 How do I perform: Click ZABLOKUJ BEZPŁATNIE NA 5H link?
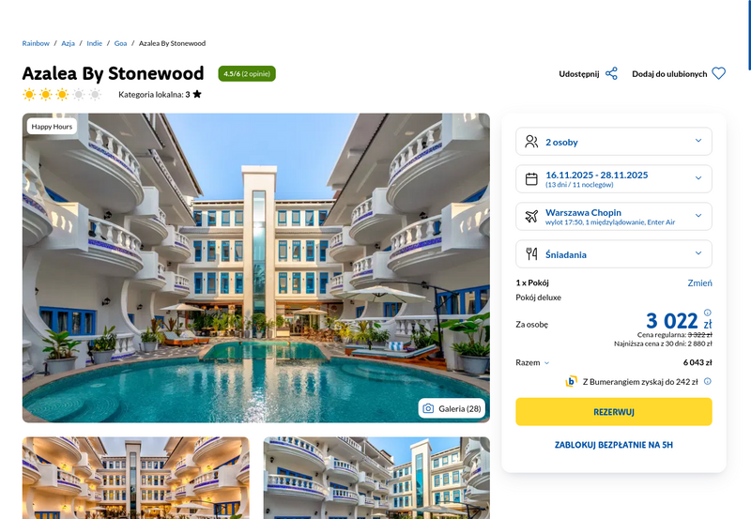coord(614,445)
